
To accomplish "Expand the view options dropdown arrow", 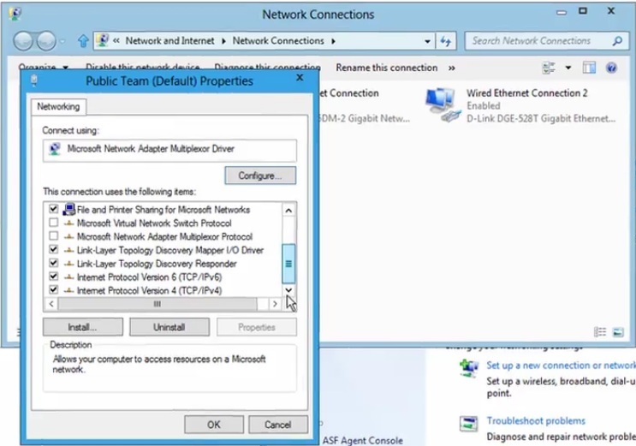I will click(x=568, y=68).
